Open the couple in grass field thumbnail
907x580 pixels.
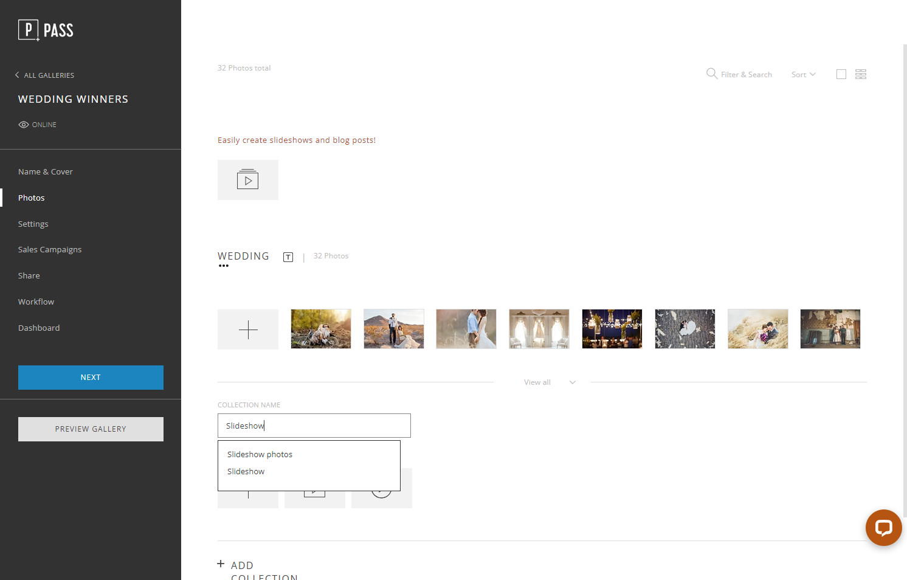[758, 329]
